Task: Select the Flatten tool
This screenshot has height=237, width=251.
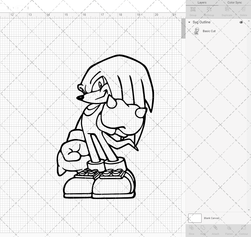Action: click(229, 230)
